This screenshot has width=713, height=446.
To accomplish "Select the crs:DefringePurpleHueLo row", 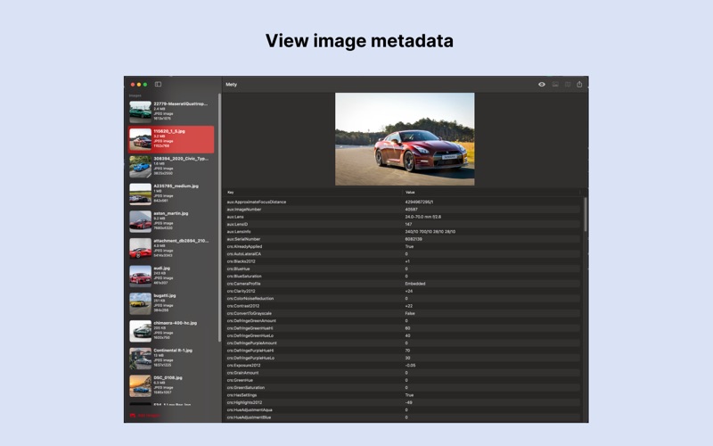I will (402, 358).
